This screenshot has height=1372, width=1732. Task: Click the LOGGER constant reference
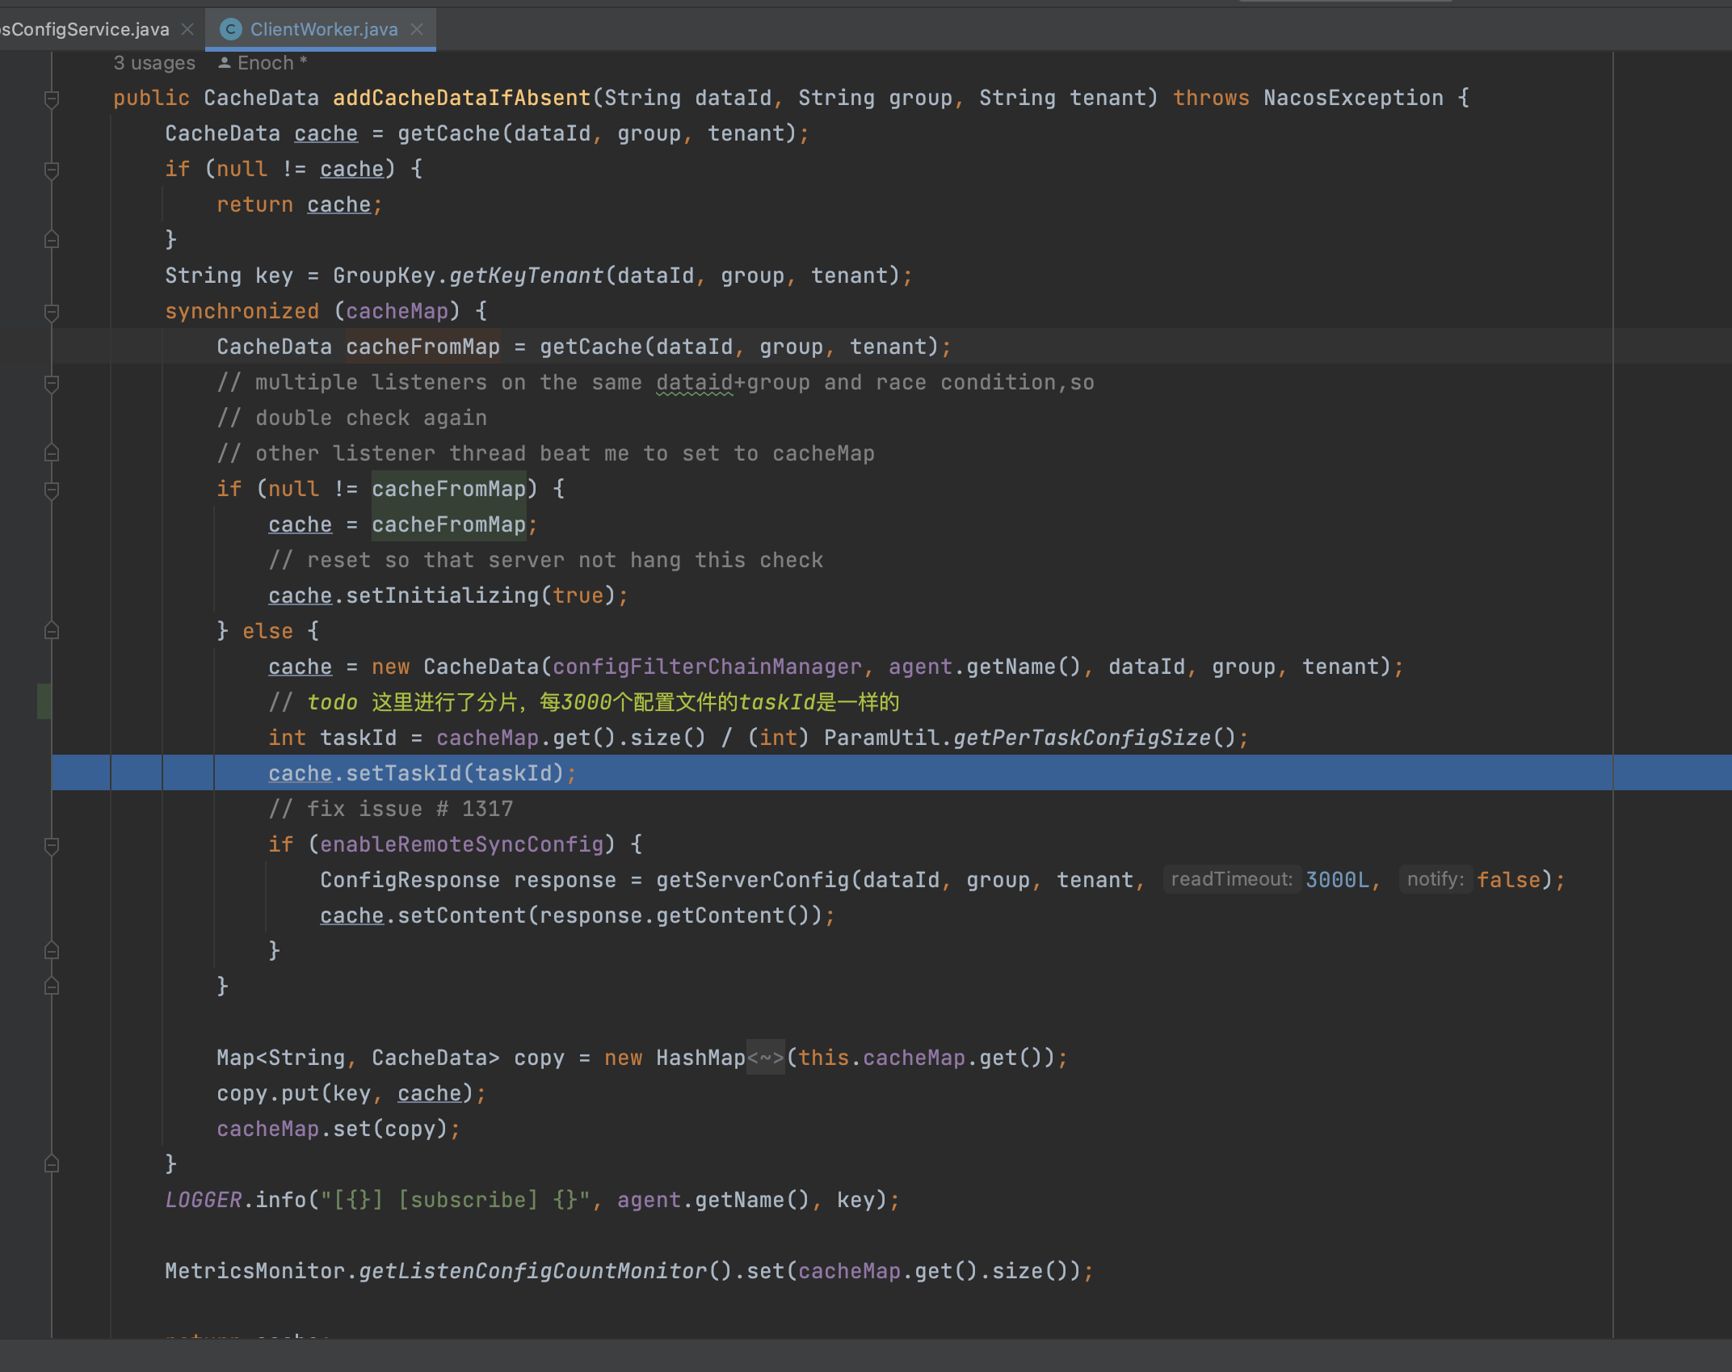tap(203, 1200)
